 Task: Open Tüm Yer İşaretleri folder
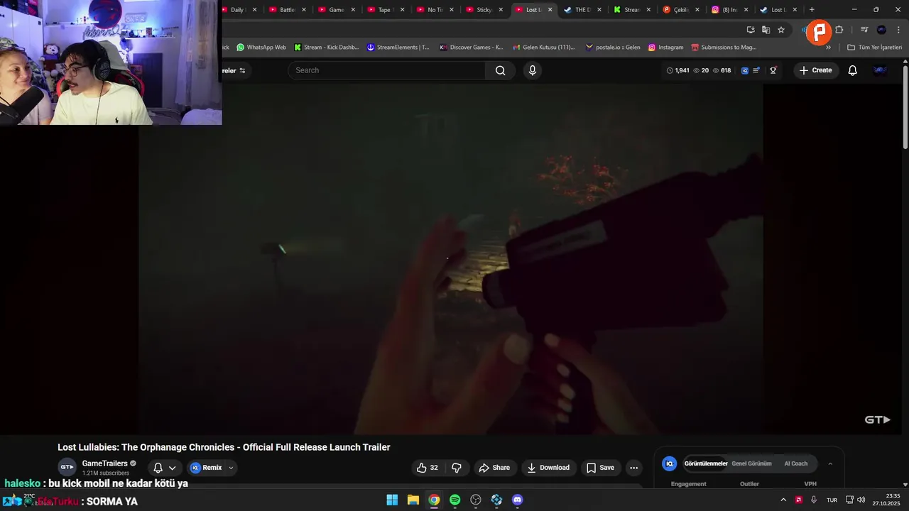(875, 48)
